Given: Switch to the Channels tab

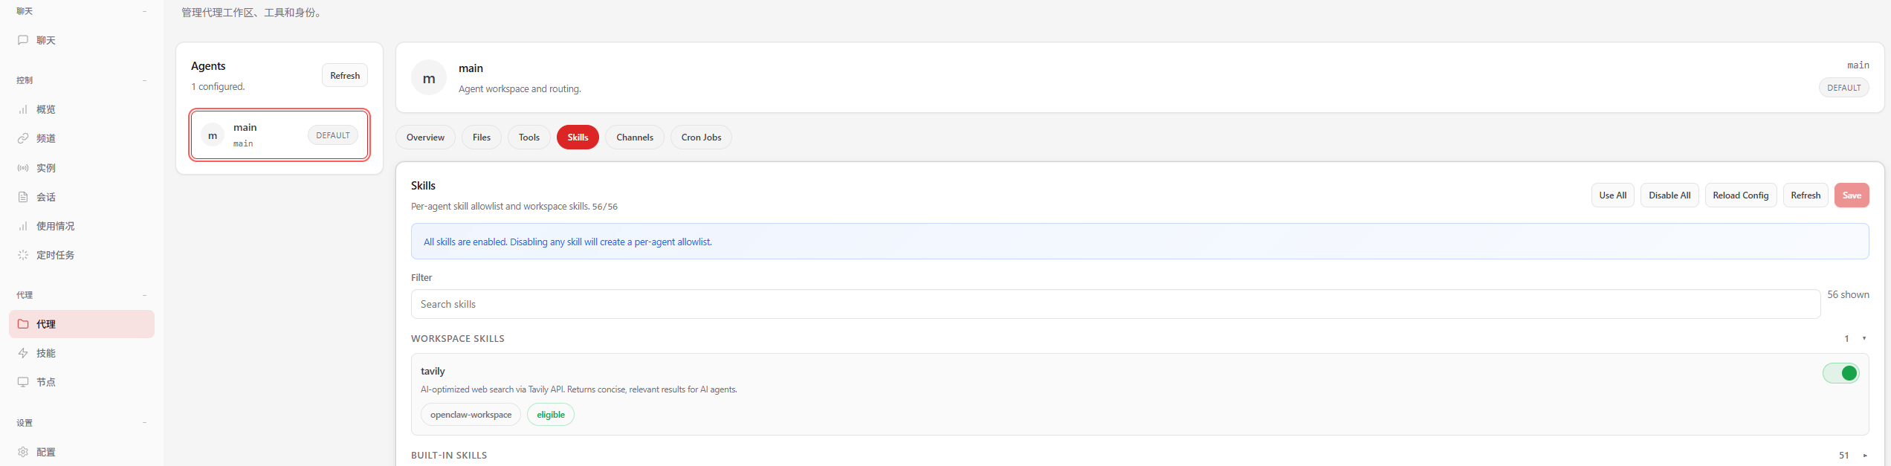Looking at the screenshot, I should [x=634, y=137].
